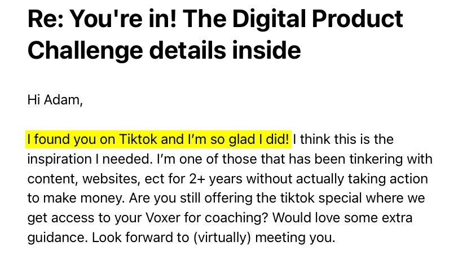
Task: Click the word "coaching?" in the body
Action: click(236, 218)
